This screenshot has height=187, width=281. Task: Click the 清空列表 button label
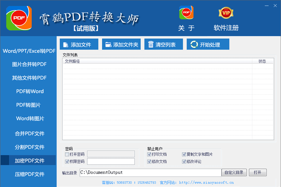pyautogui.click(x=165, y=45)
